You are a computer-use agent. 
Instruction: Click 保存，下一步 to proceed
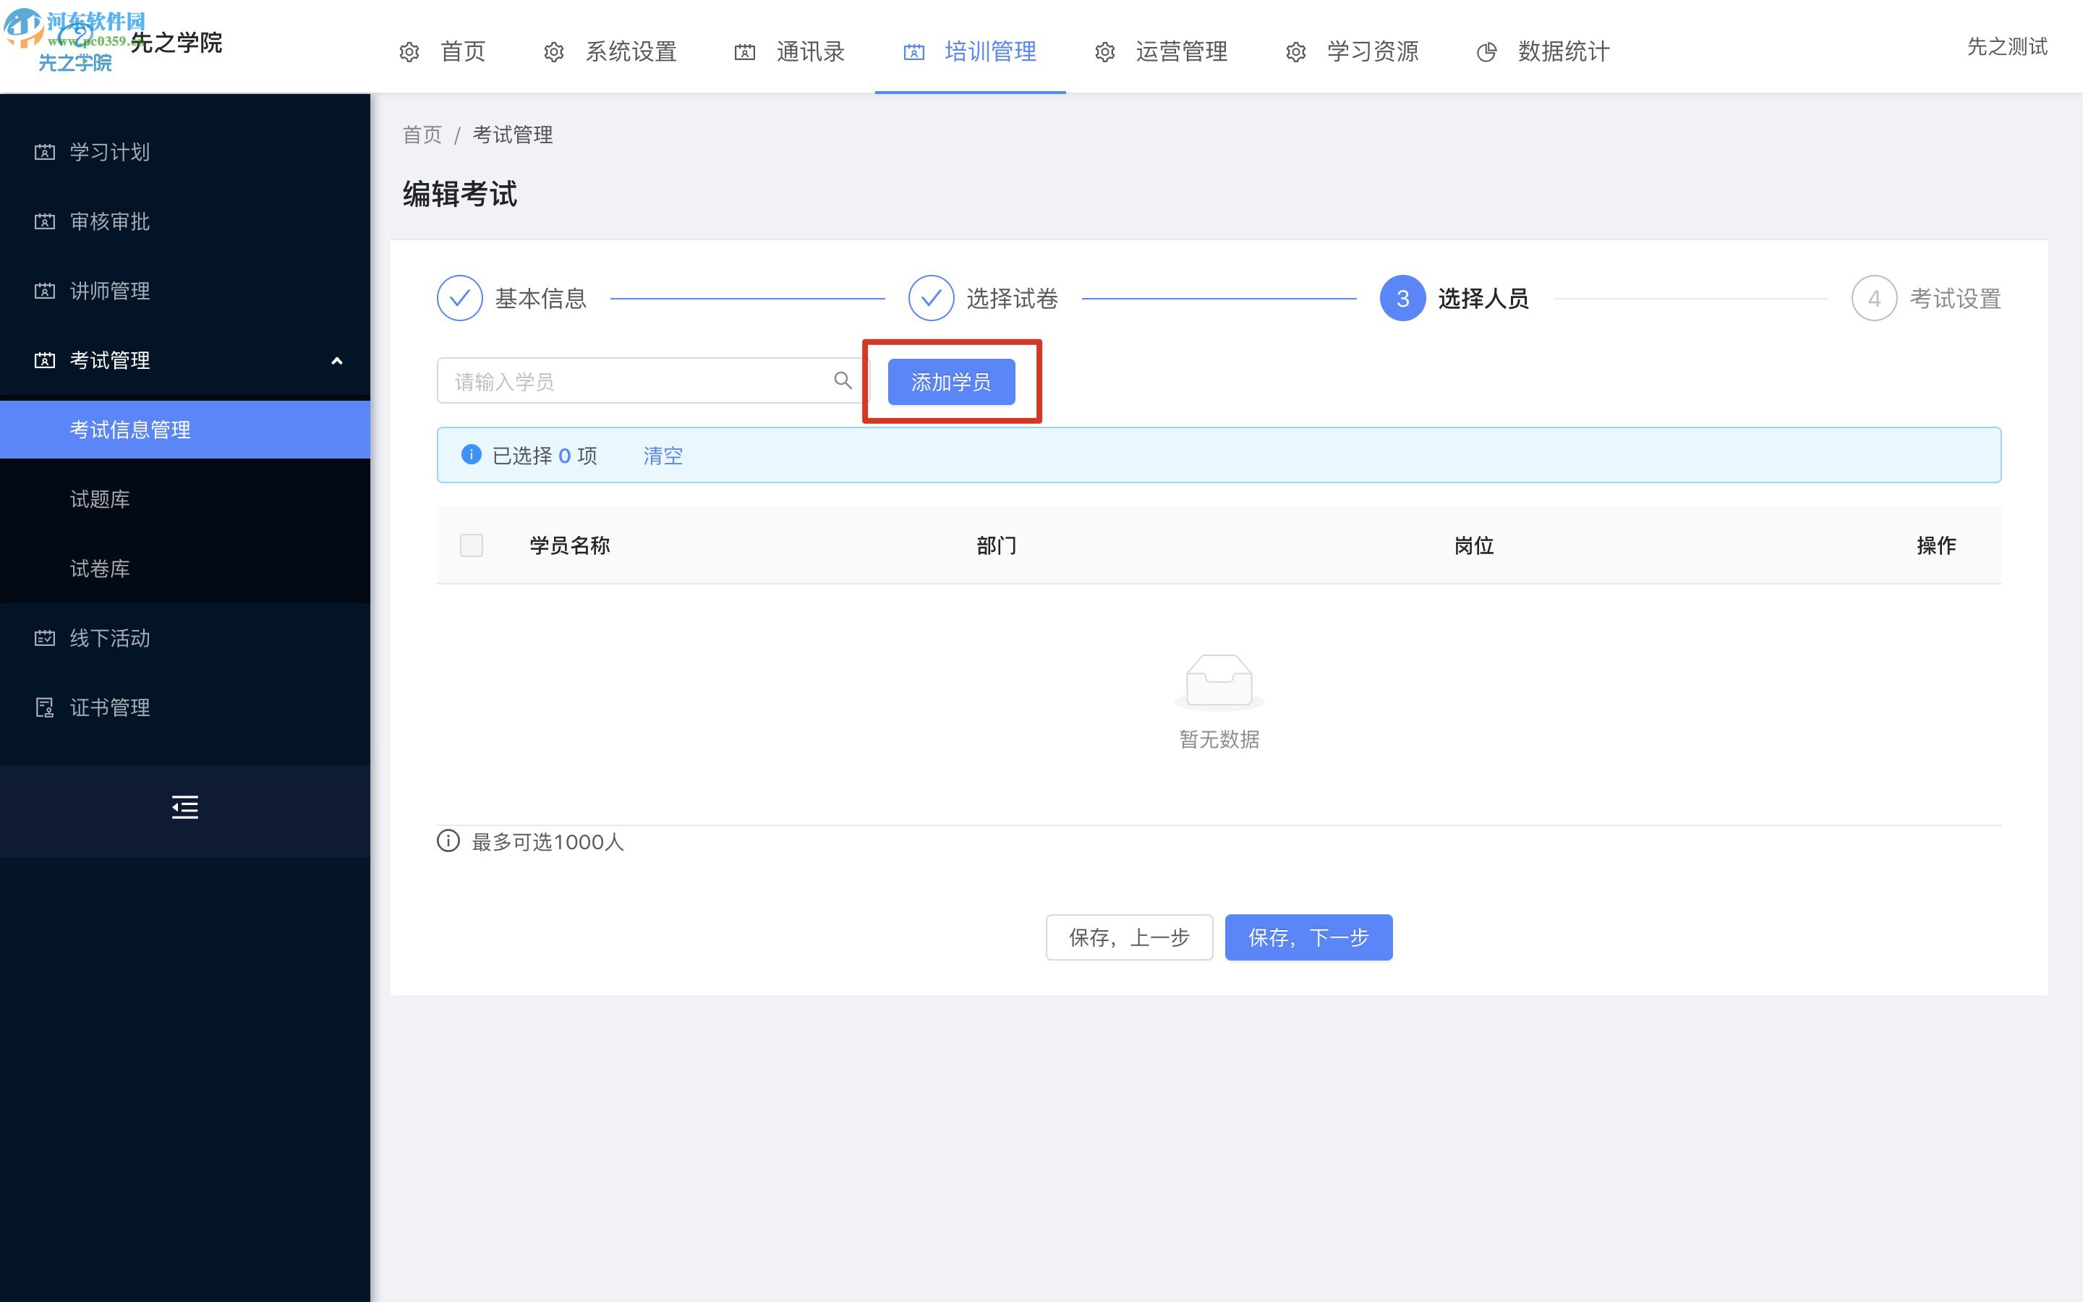click(x=1309, y=937)
